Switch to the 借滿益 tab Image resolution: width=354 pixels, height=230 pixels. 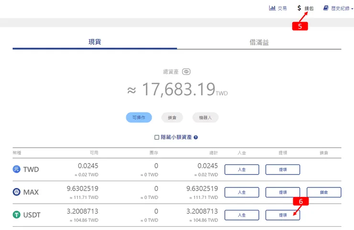coord(259,42)
